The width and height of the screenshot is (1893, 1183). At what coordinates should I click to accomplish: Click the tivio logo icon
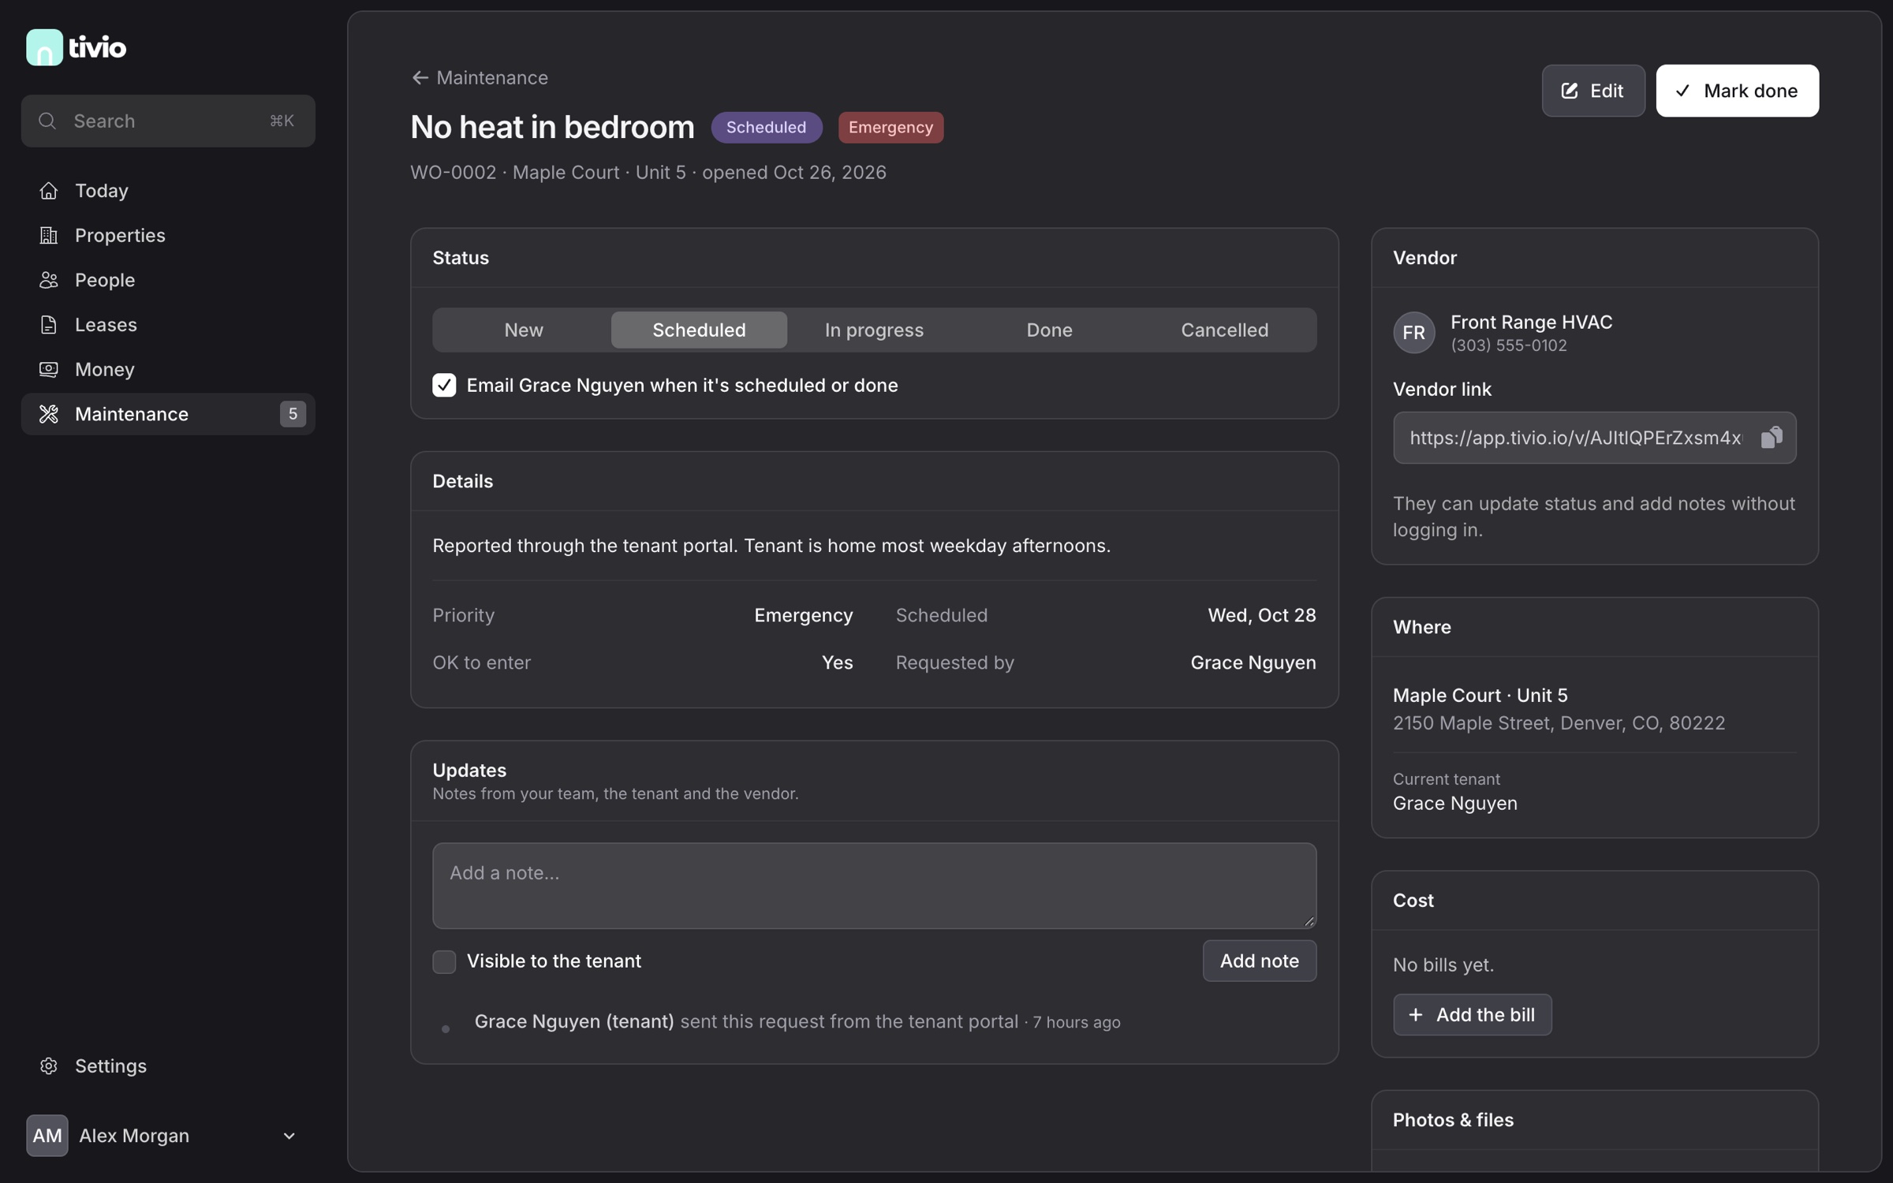pos(44,47)
